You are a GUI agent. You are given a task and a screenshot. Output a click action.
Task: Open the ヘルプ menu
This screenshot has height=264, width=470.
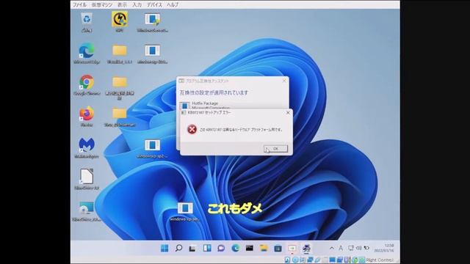[173, 5]
